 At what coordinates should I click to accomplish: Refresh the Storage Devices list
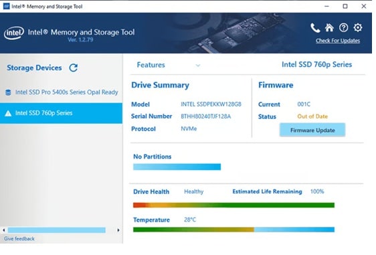click(74, 68)
